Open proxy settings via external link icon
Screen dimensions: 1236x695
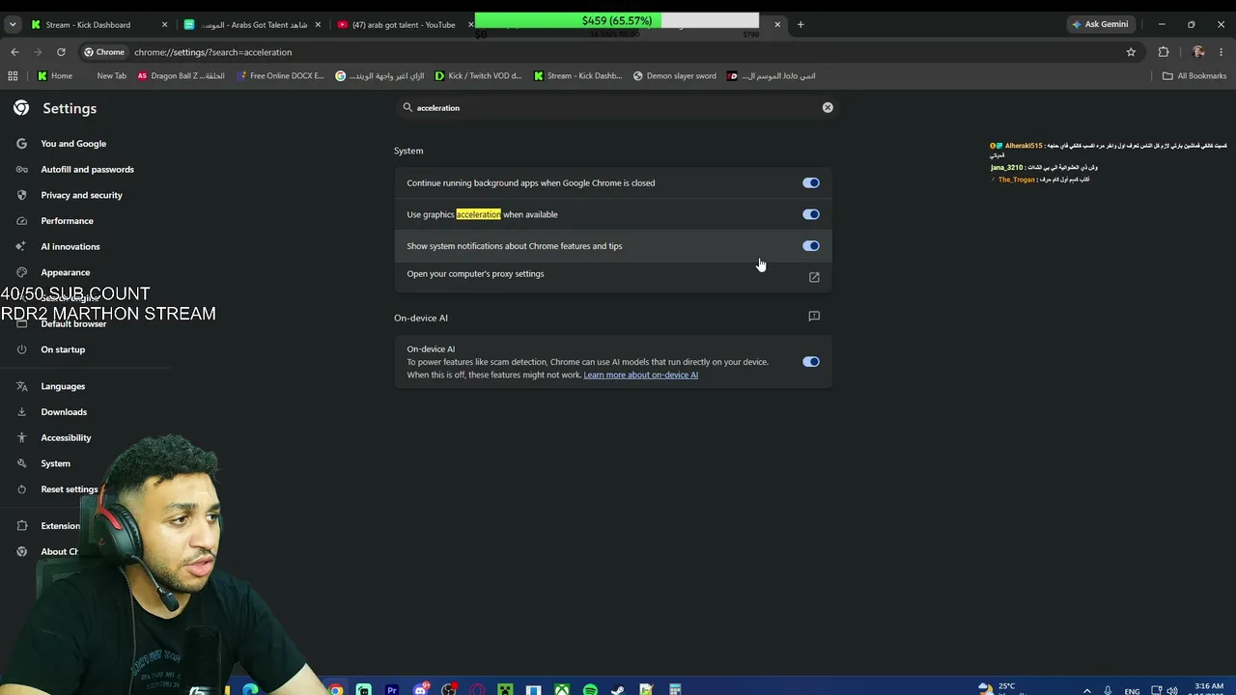pyautogui.click(x=814, y=277)
